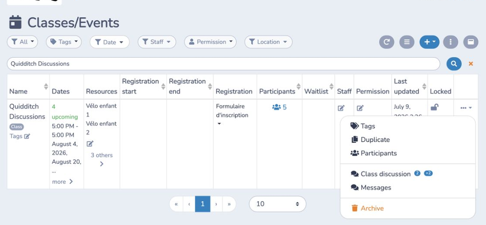Click the search field with Quidditch Discussions
486x225 pixels.
223,64
